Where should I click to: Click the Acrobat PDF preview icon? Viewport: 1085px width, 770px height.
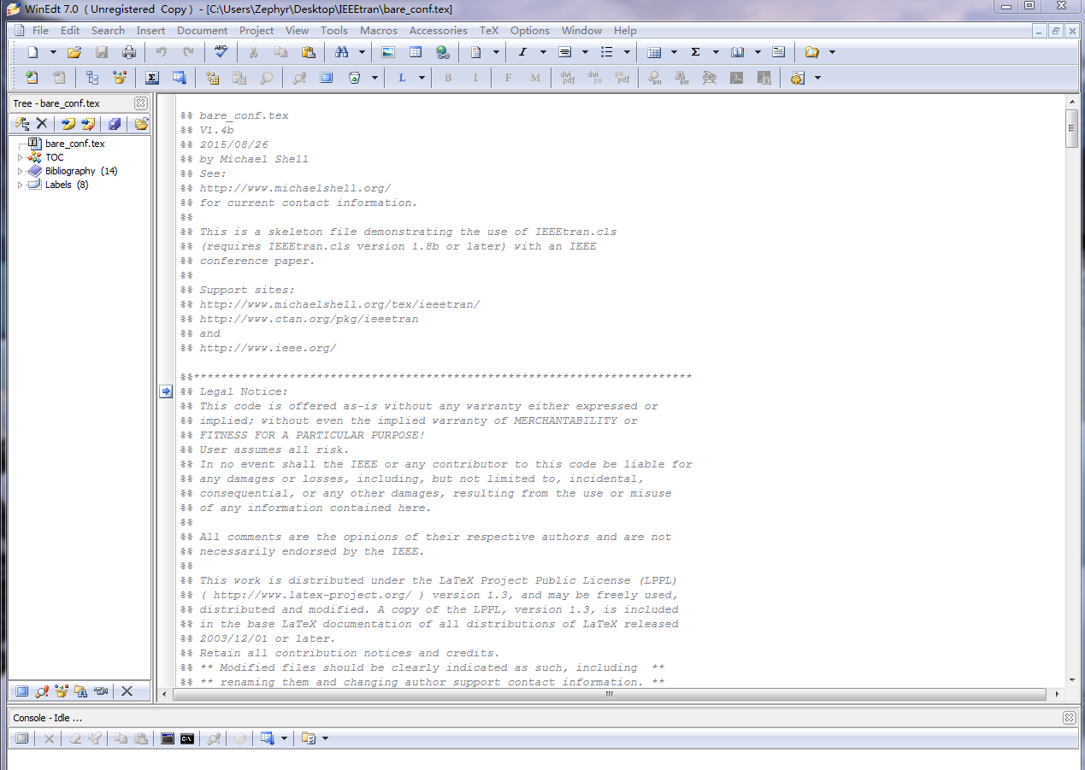pos(737,78)
